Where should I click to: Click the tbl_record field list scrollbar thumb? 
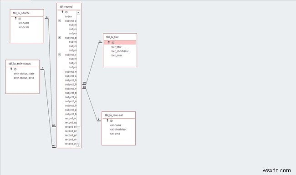[x=78, y=70]
